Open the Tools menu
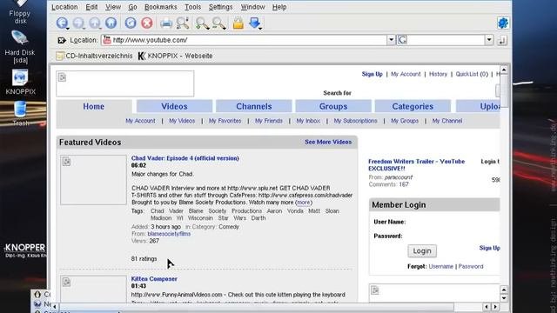 pyautogui.click(x=192, y=7)
